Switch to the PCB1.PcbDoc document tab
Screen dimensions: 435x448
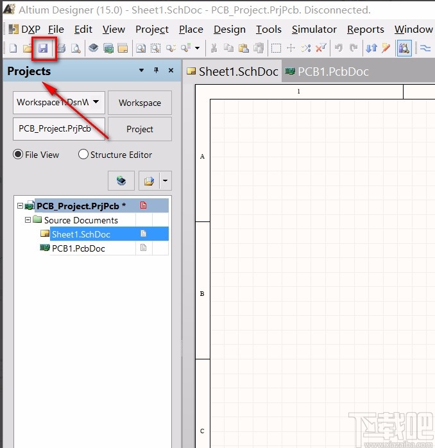[327, 71]
